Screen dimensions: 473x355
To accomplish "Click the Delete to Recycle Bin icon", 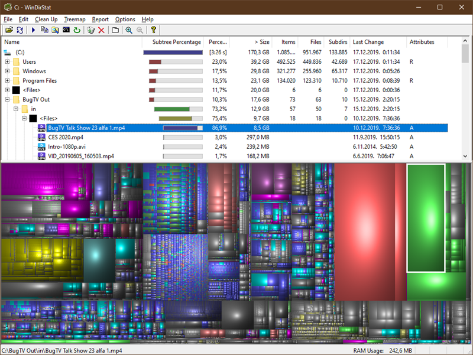I will pos(90,30).
